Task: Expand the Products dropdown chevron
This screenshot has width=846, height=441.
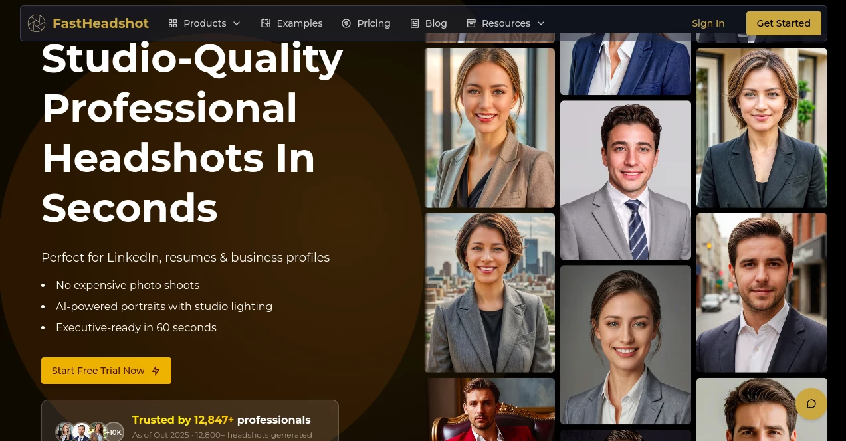Action: click(236, 23)
